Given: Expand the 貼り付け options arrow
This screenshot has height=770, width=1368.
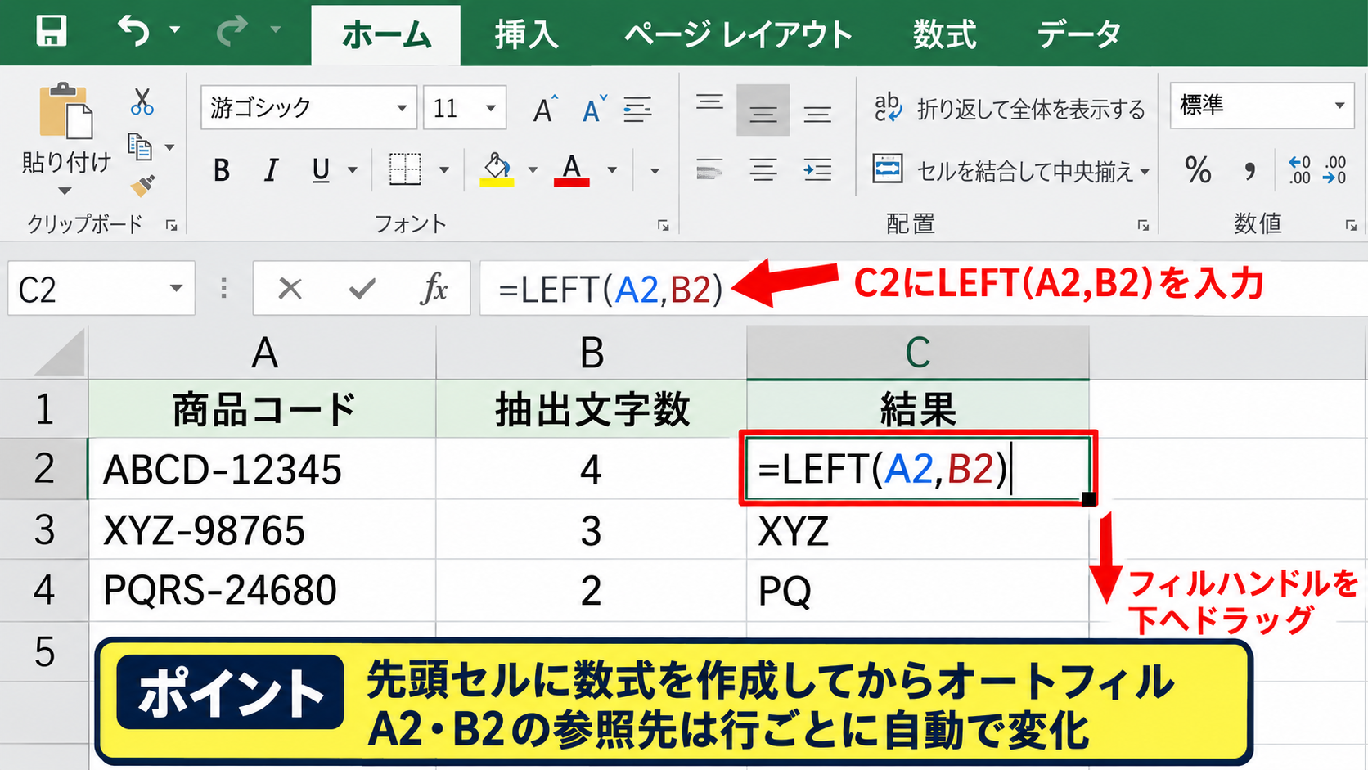Looking at the screenshot, I should click(x=65, y=191).
